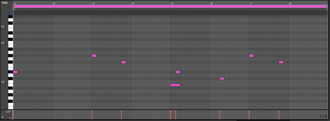Click the play triangle beside velocity lane
The height and width of the screenshot is (121, 330).
3,117
